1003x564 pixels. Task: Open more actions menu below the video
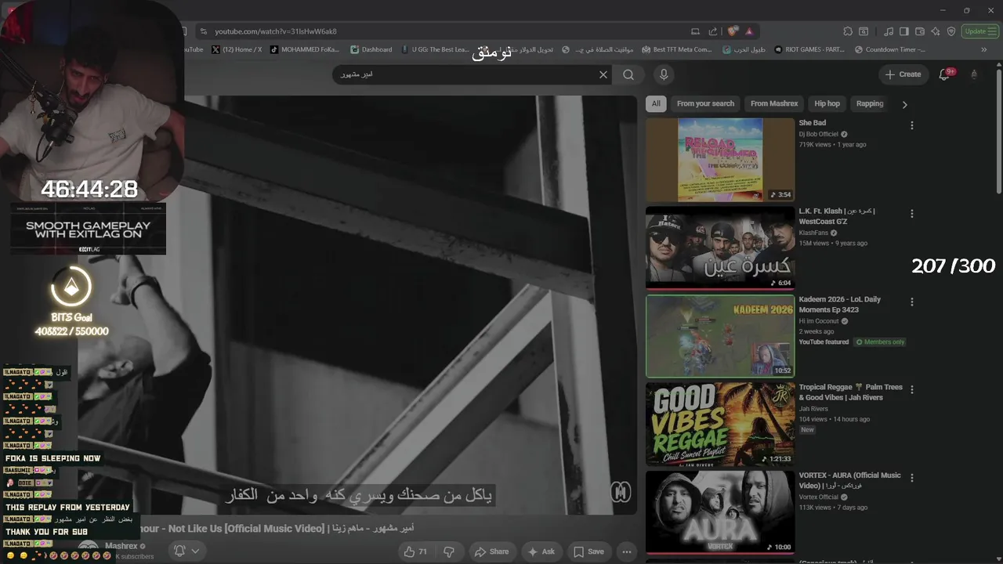click(x=627, y=551)
